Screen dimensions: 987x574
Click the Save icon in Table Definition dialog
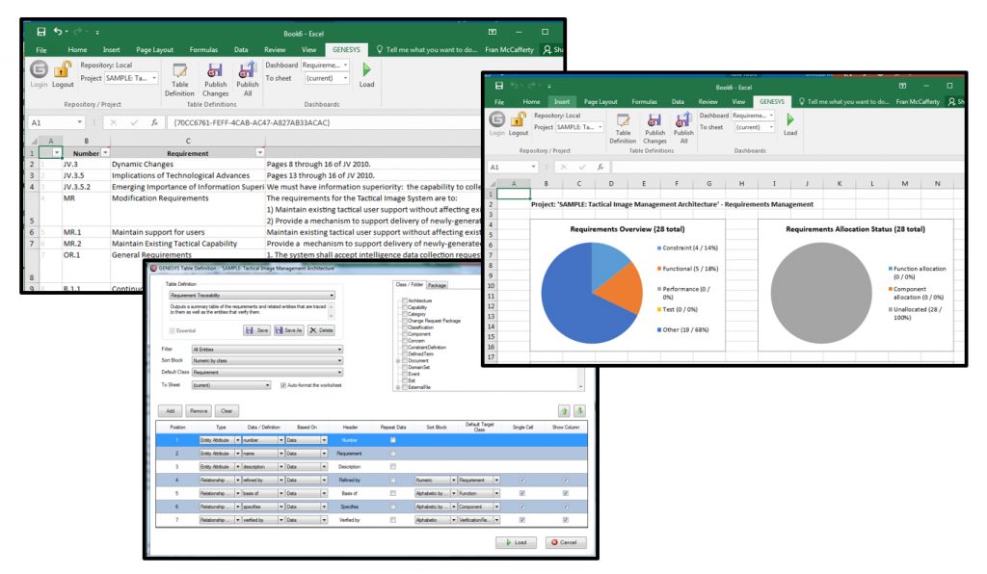(x=257, y=330)
